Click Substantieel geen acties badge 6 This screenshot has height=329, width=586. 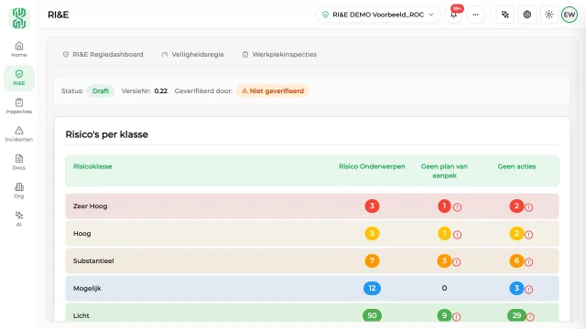[516, 260]
